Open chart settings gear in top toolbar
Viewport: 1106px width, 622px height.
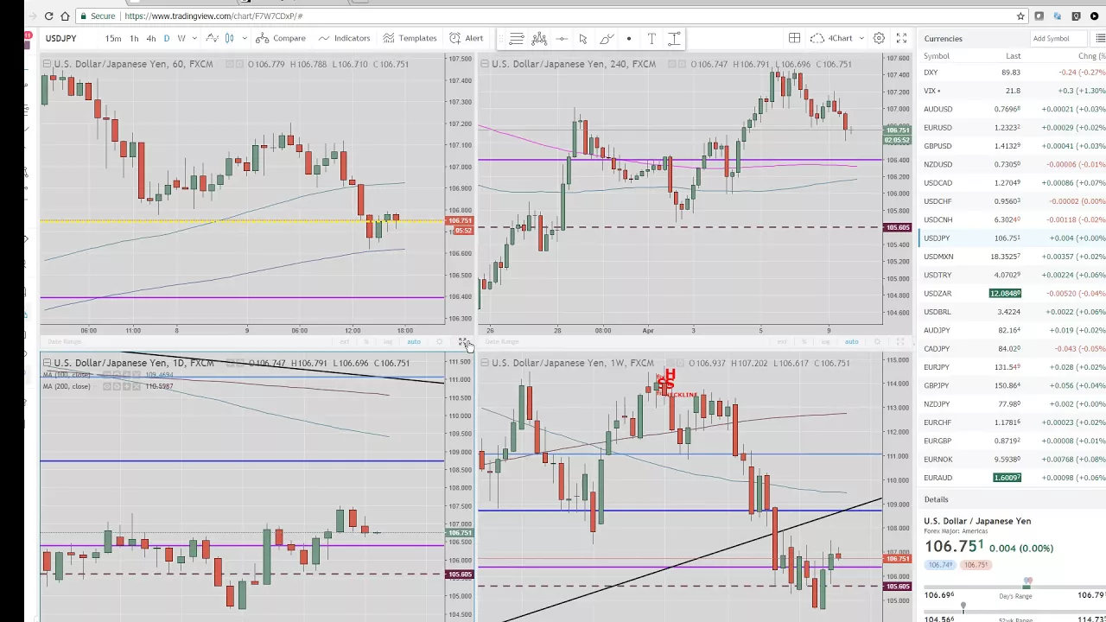879,38
